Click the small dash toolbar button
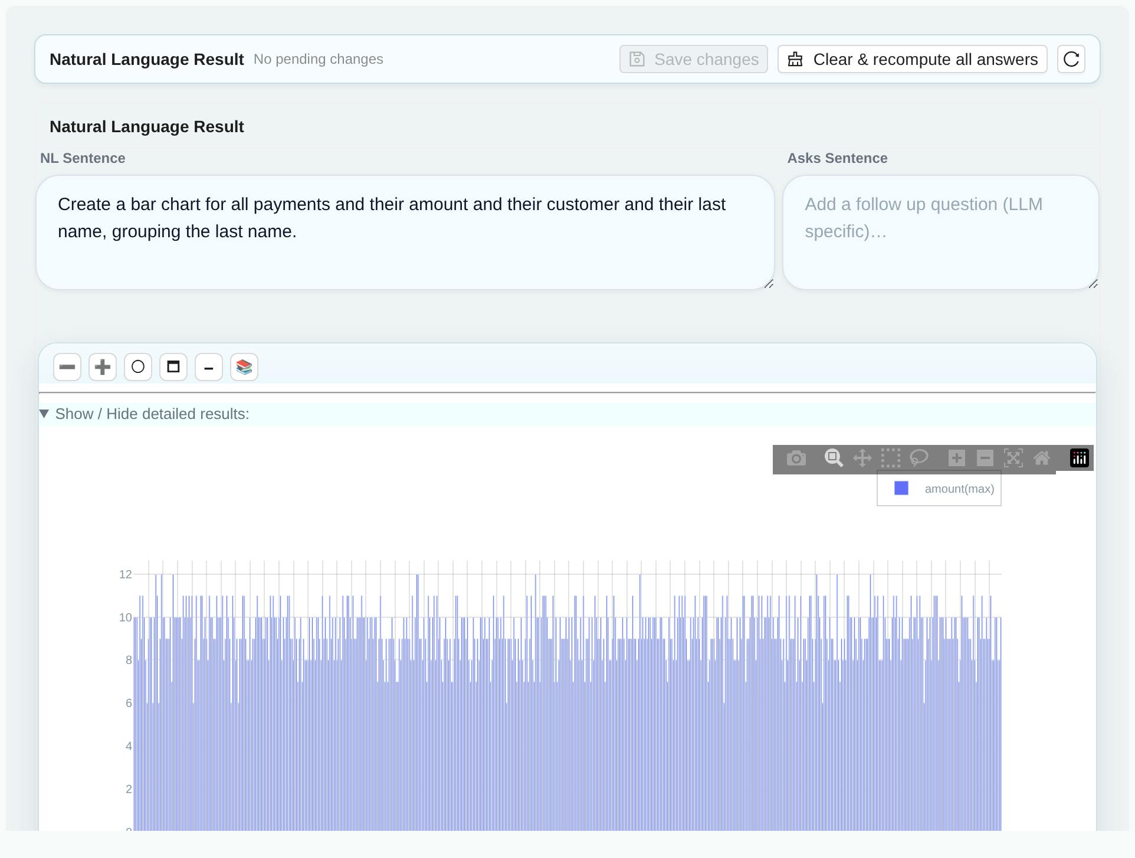The width and height of the screenshot is (1135, 858). point(209,367)
